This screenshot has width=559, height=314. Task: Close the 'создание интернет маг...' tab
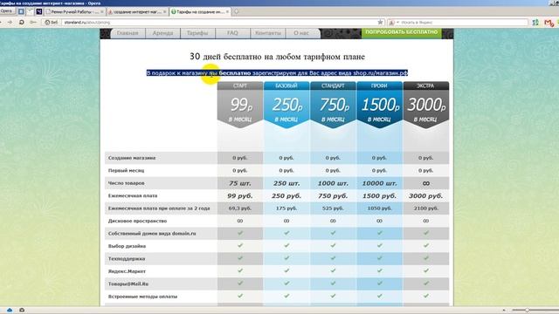165,11
